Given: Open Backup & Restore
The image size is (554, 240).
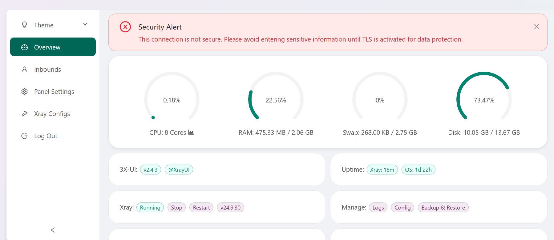Looking at the screenshot, I should (443, 208).
